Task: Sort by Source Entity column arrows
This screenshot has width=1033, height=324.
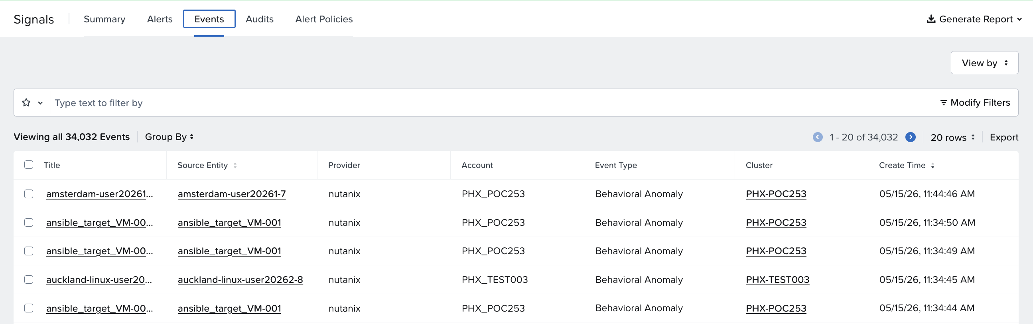Action: [235, 165]
